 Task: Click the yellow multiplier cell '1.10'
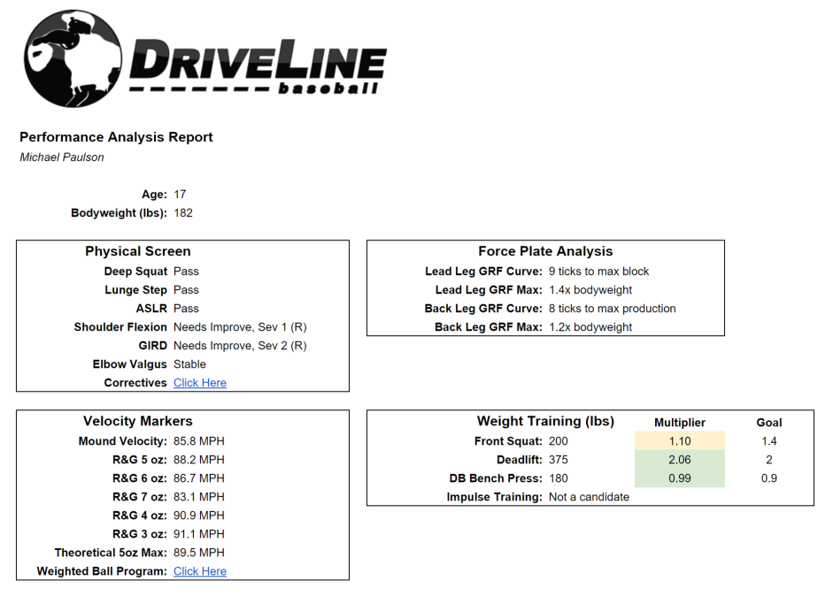680,441
